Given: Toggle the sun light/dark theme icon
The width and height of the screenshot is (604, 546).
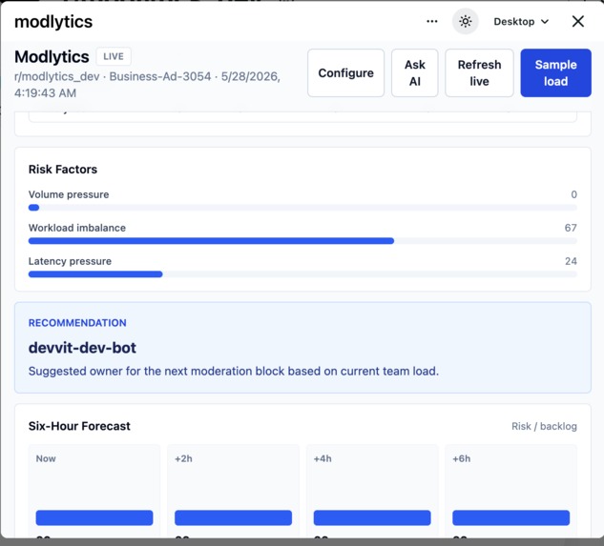Looking at the screenshot, I should click(466, 21).
